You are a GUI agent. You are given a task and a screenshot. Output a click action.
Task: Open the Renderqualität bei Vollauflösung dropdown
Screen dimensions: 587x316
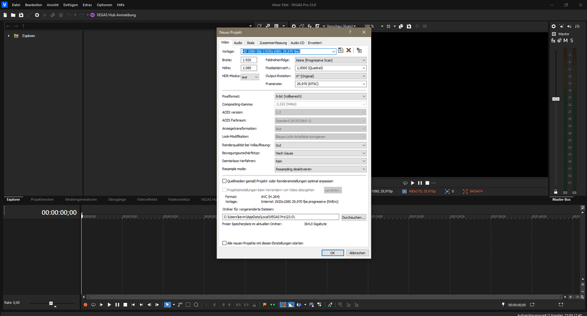[320, 145]
